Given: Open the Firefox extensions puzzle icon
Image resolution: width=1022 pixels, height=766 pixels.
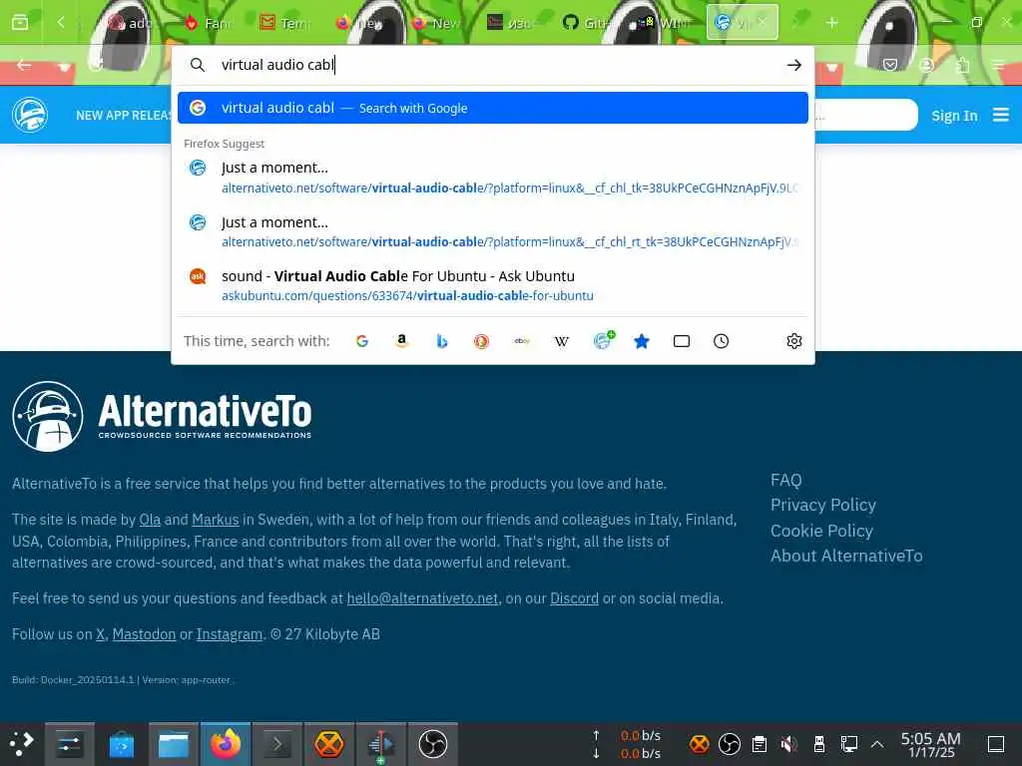Looking at the screenshot, I should [963, 65].
